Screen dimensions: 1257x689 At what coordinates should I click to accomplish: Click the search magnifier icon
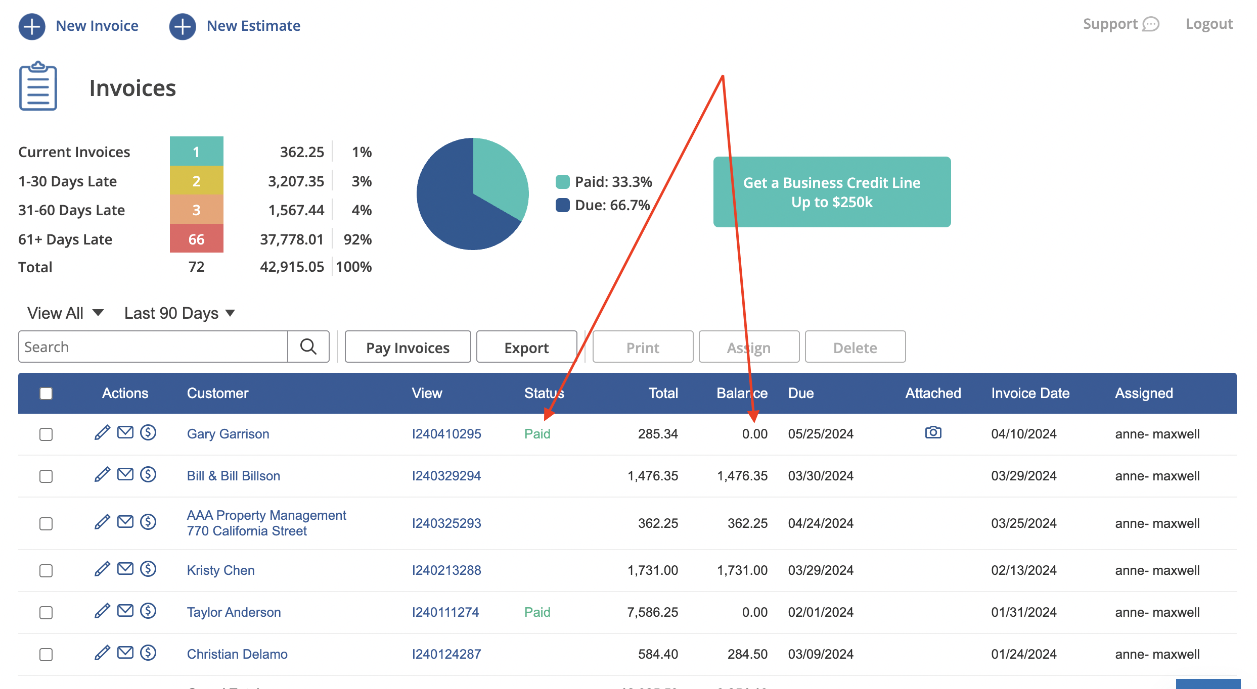(x=308, y=347)
